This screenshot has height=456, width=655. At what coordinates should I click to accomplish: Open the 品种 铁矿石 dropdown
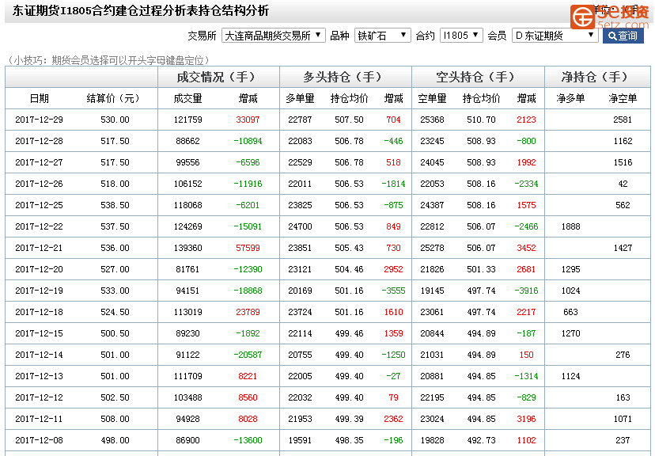pyautogui.click(x=383, y=36)
